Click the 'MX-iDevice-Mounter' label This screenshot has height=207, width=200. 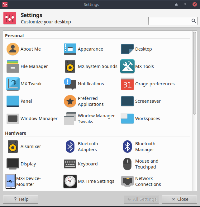28,181
